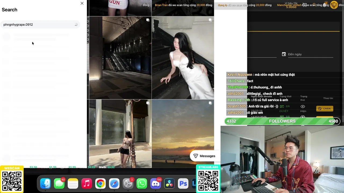Launch Photoshop from the Dock
This screenshot has height=193, width=344.
coord(183,184)
